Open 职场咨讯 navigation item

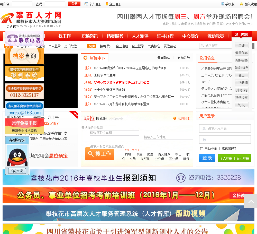90,36
